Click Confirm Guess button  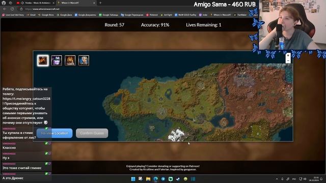click(x=92, y=133)
